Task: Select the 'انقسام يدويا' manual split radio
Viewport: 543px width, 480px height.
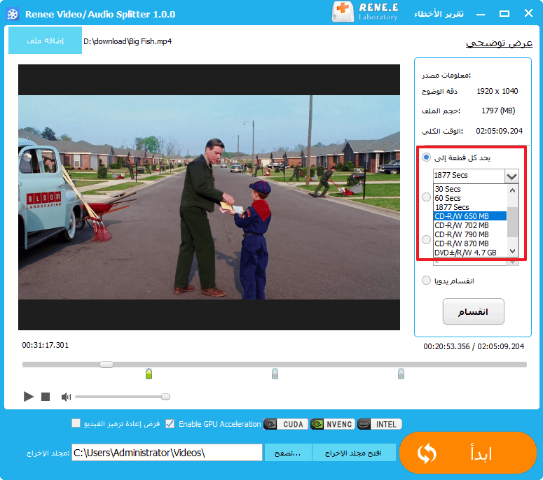Action: coord(426,280)
